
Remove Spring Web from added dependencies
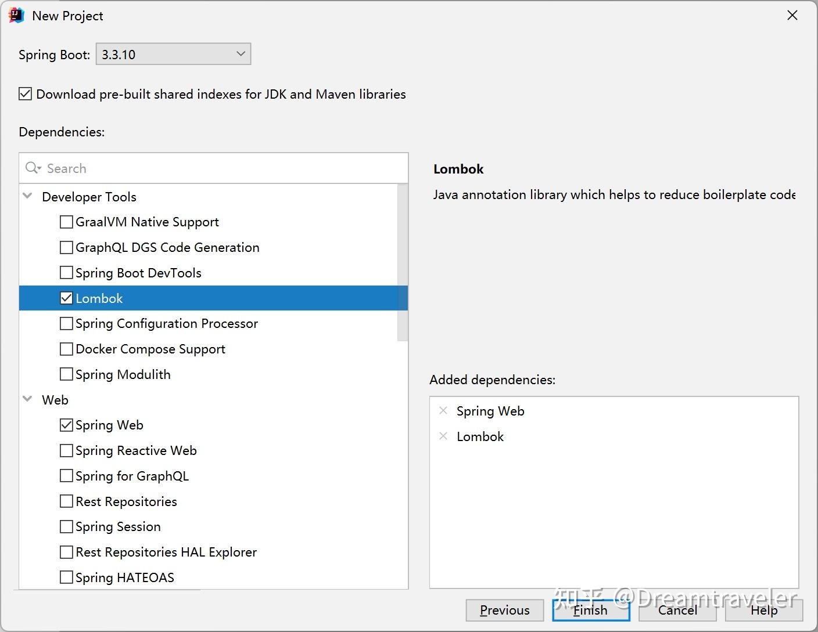click(443, 411)
